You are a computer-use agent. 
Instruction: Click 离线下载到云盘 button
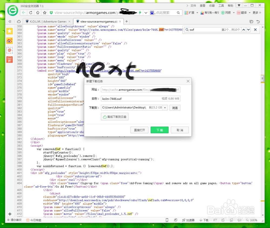[115, 117]
